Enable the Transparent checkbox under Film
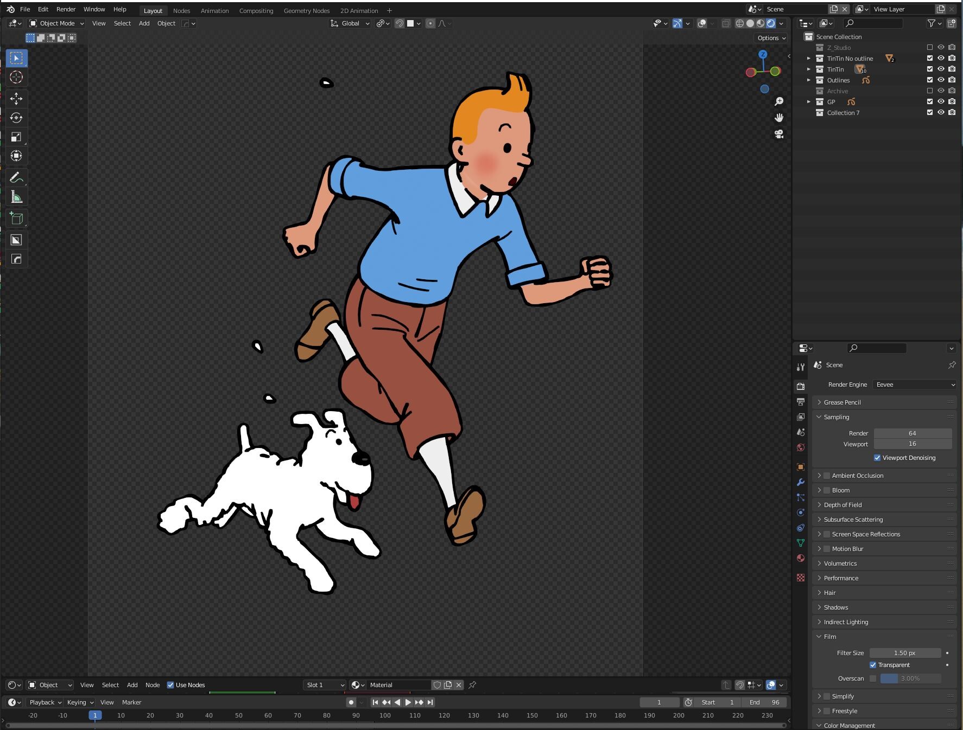The width and height of the screenshot is (963, 730). pos(873,665)
